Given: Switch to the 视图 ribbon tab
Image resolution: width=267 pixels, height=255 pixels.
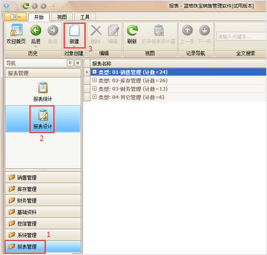Looking at the screenshot, I should click(62, 17).
